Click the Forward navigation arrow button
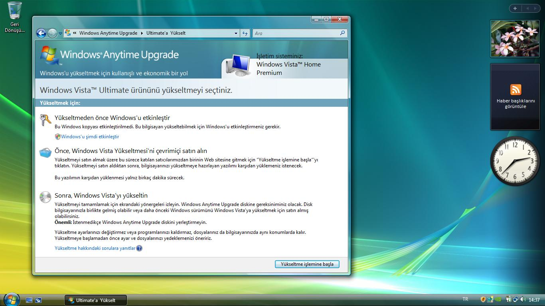This screenshot has height=306, width=545. point(52,33)
